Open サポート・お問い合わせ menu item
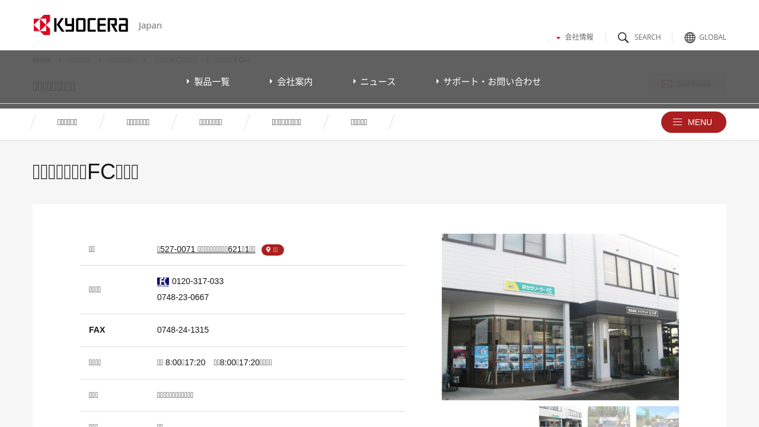Viewport: 759px width, 427px height. click(x=489, y=81)
